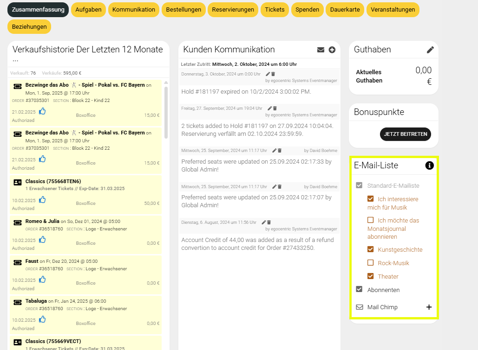
Task: Uncheck the Theater checkbox
Action: click(371, 276)
